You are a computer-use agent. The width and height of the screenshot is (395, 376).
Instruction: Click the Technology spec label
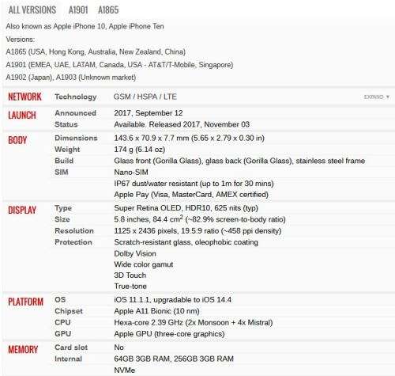tap(76, 97)
